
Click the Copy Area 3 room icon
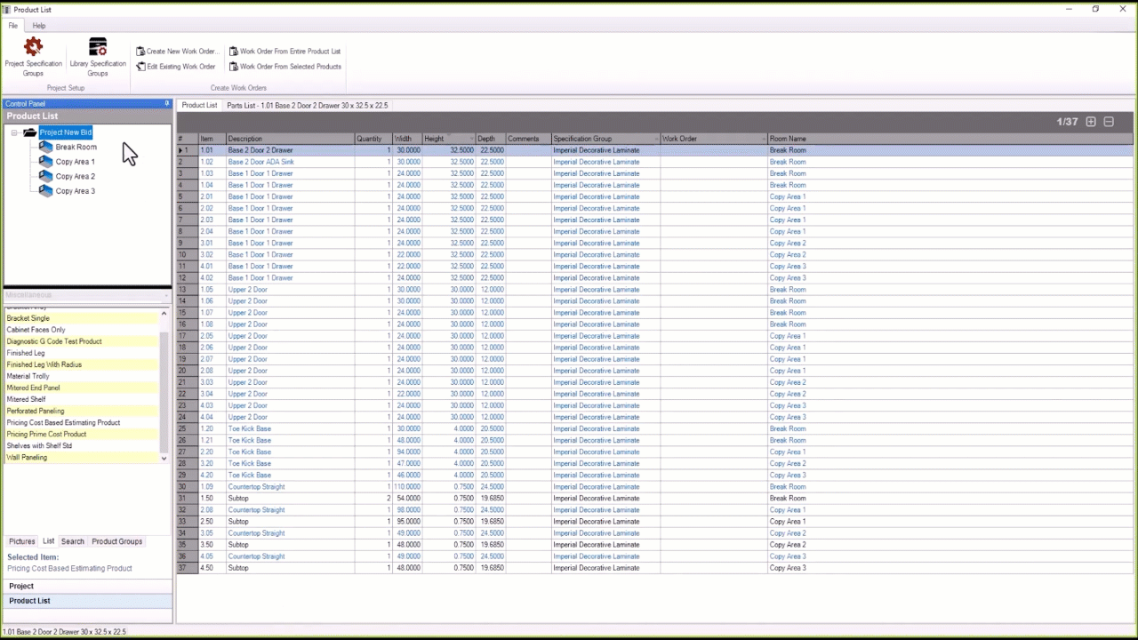pyautogui.click(x=46, y=190)
